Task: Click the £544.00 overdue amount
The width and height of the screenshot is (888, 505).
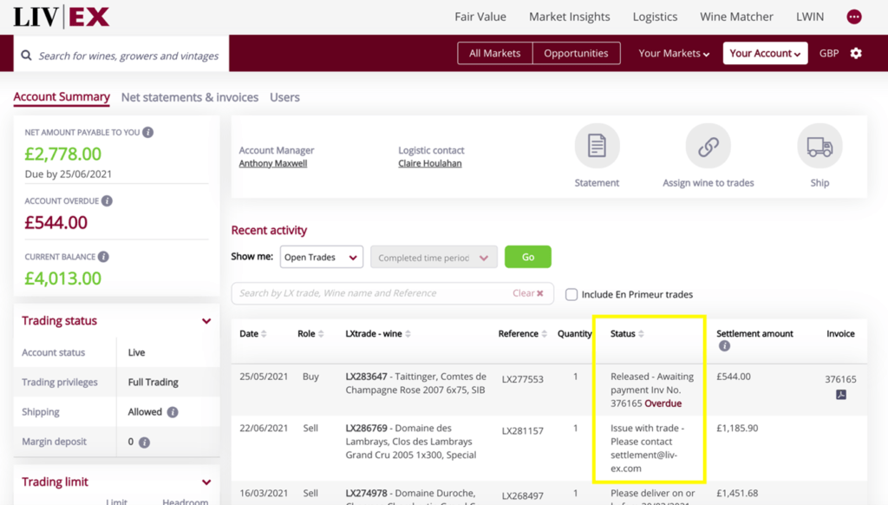Action: pyautogui.click(x=56, y=222)
